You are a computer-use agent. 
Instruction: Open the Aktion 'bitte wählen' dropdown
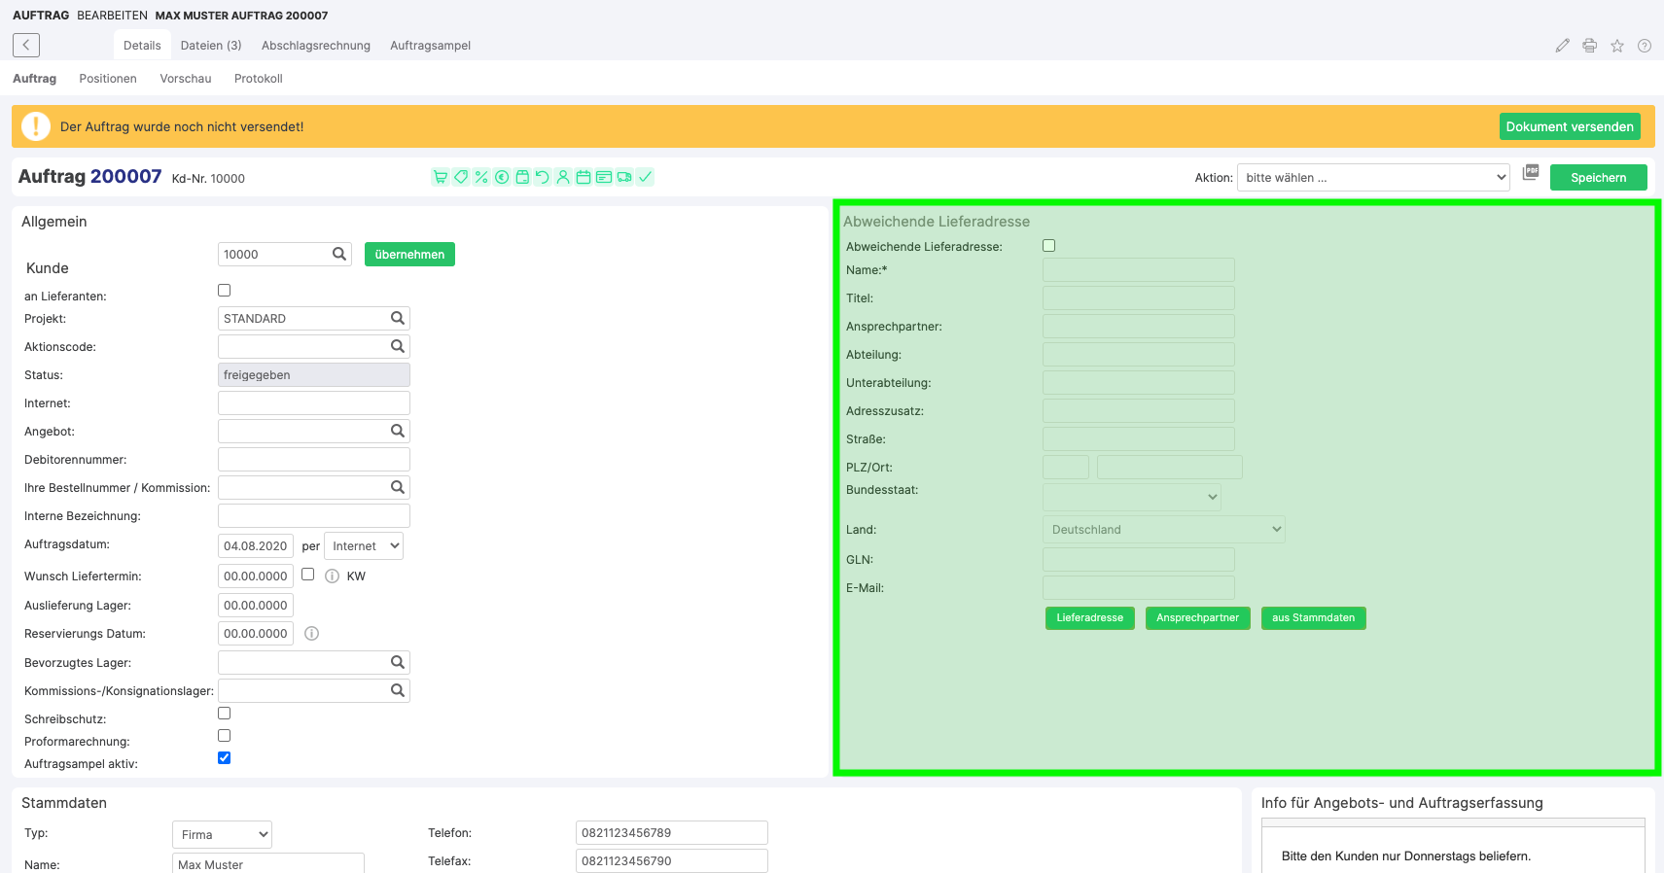click(x=1373, y=177)
